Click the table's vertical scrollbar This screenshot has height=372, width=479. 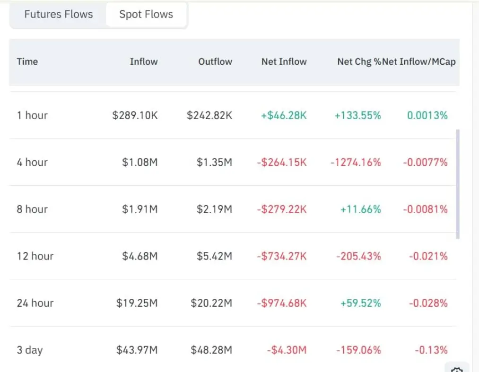tap(458, 184)
